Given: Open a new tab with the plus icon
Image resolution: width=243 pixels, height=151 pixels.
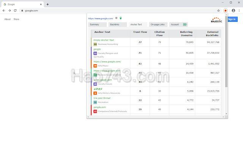Looking at the screenshot, I should [x=47, y=4].
